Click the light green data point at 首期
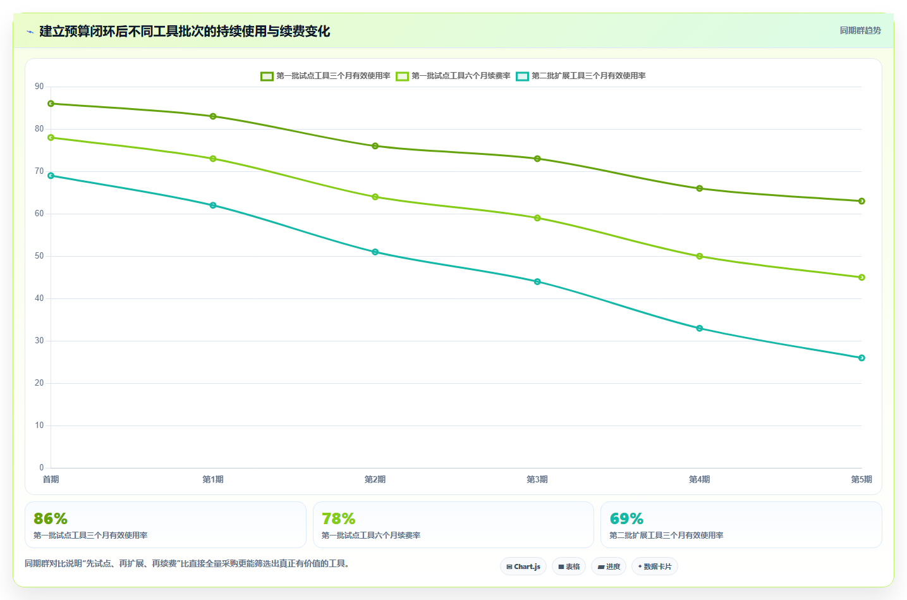 point(51,137)
